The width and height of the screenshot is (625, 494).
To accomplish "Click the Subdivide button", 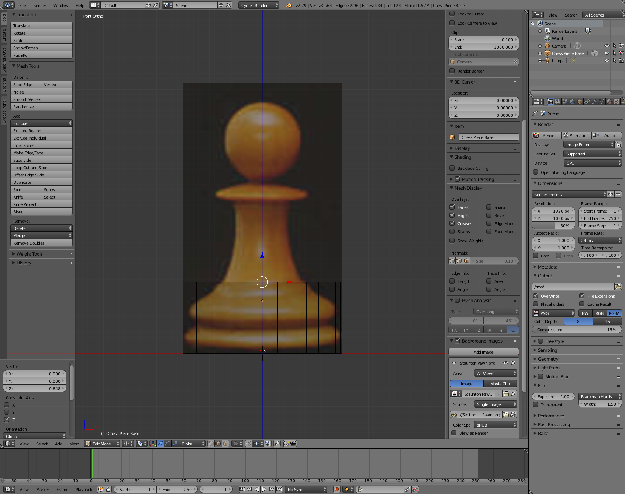I will coord(41,160).
